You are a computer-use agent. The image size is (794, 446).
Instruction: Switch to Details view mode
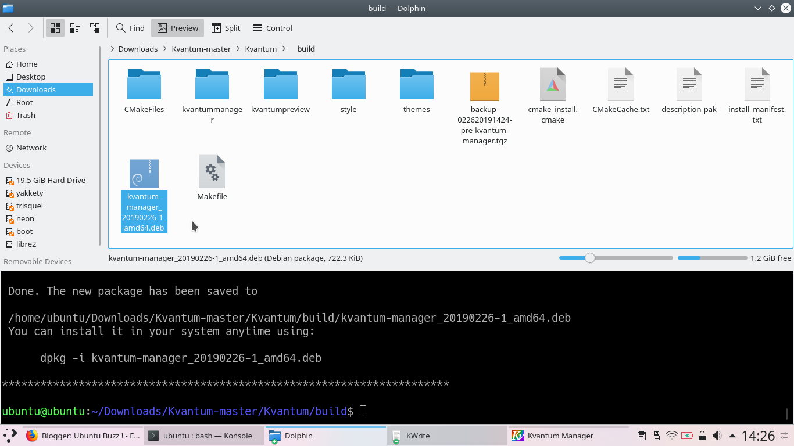tap(95, 28)
